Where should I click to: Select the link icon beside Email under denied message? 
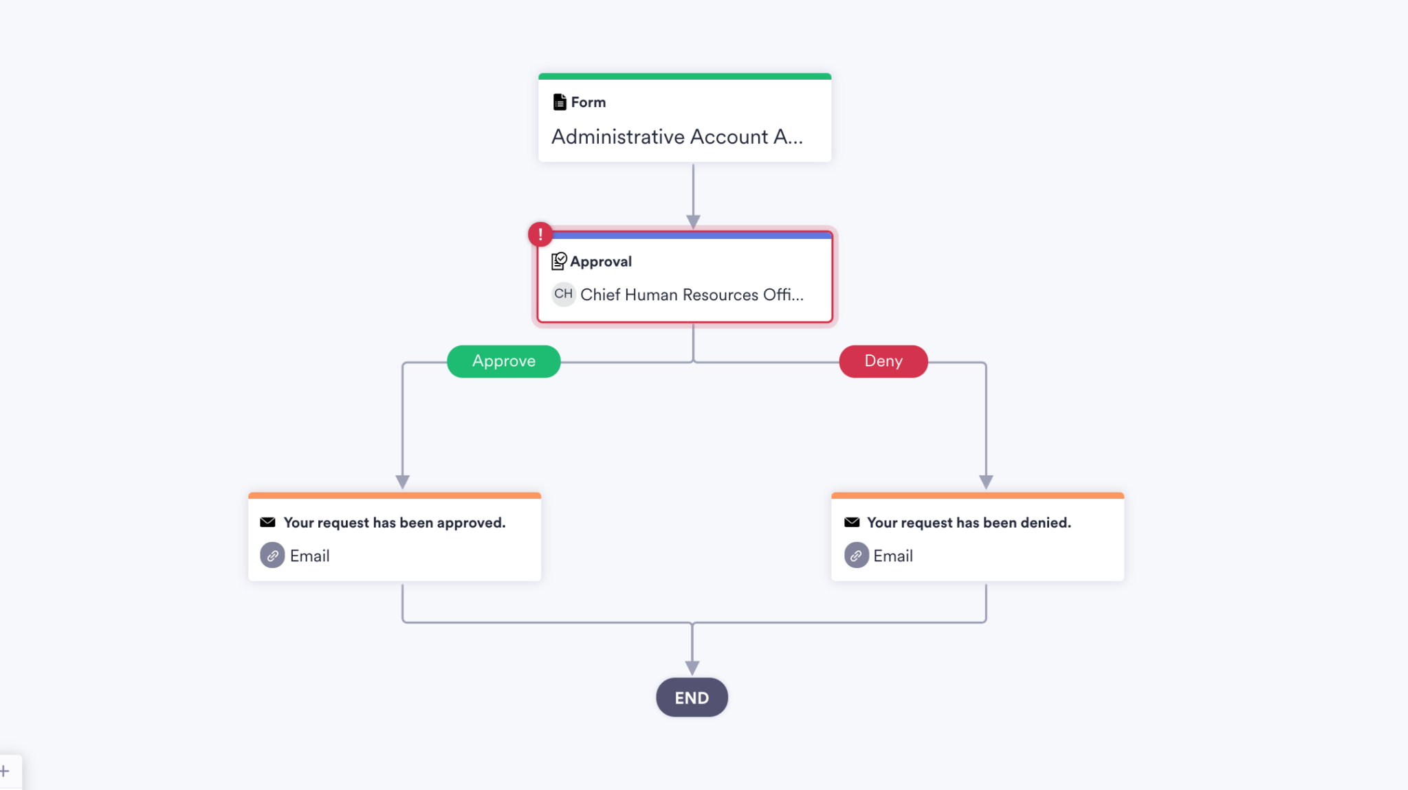[x=856, y=555]
